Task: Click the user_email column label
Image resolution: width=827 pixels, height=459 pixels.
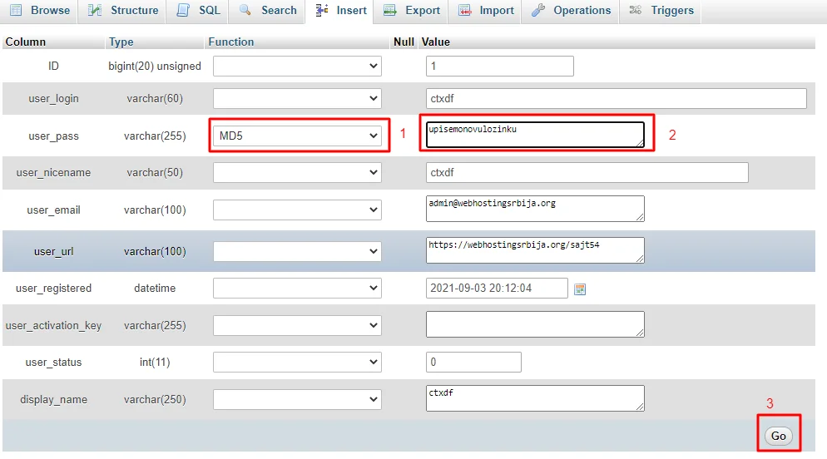Action: 53,210
